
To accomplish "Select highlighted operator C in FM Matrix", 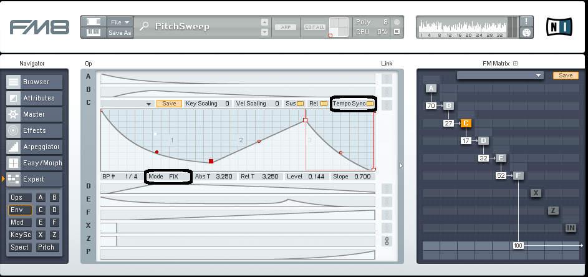I will (466, 123).
